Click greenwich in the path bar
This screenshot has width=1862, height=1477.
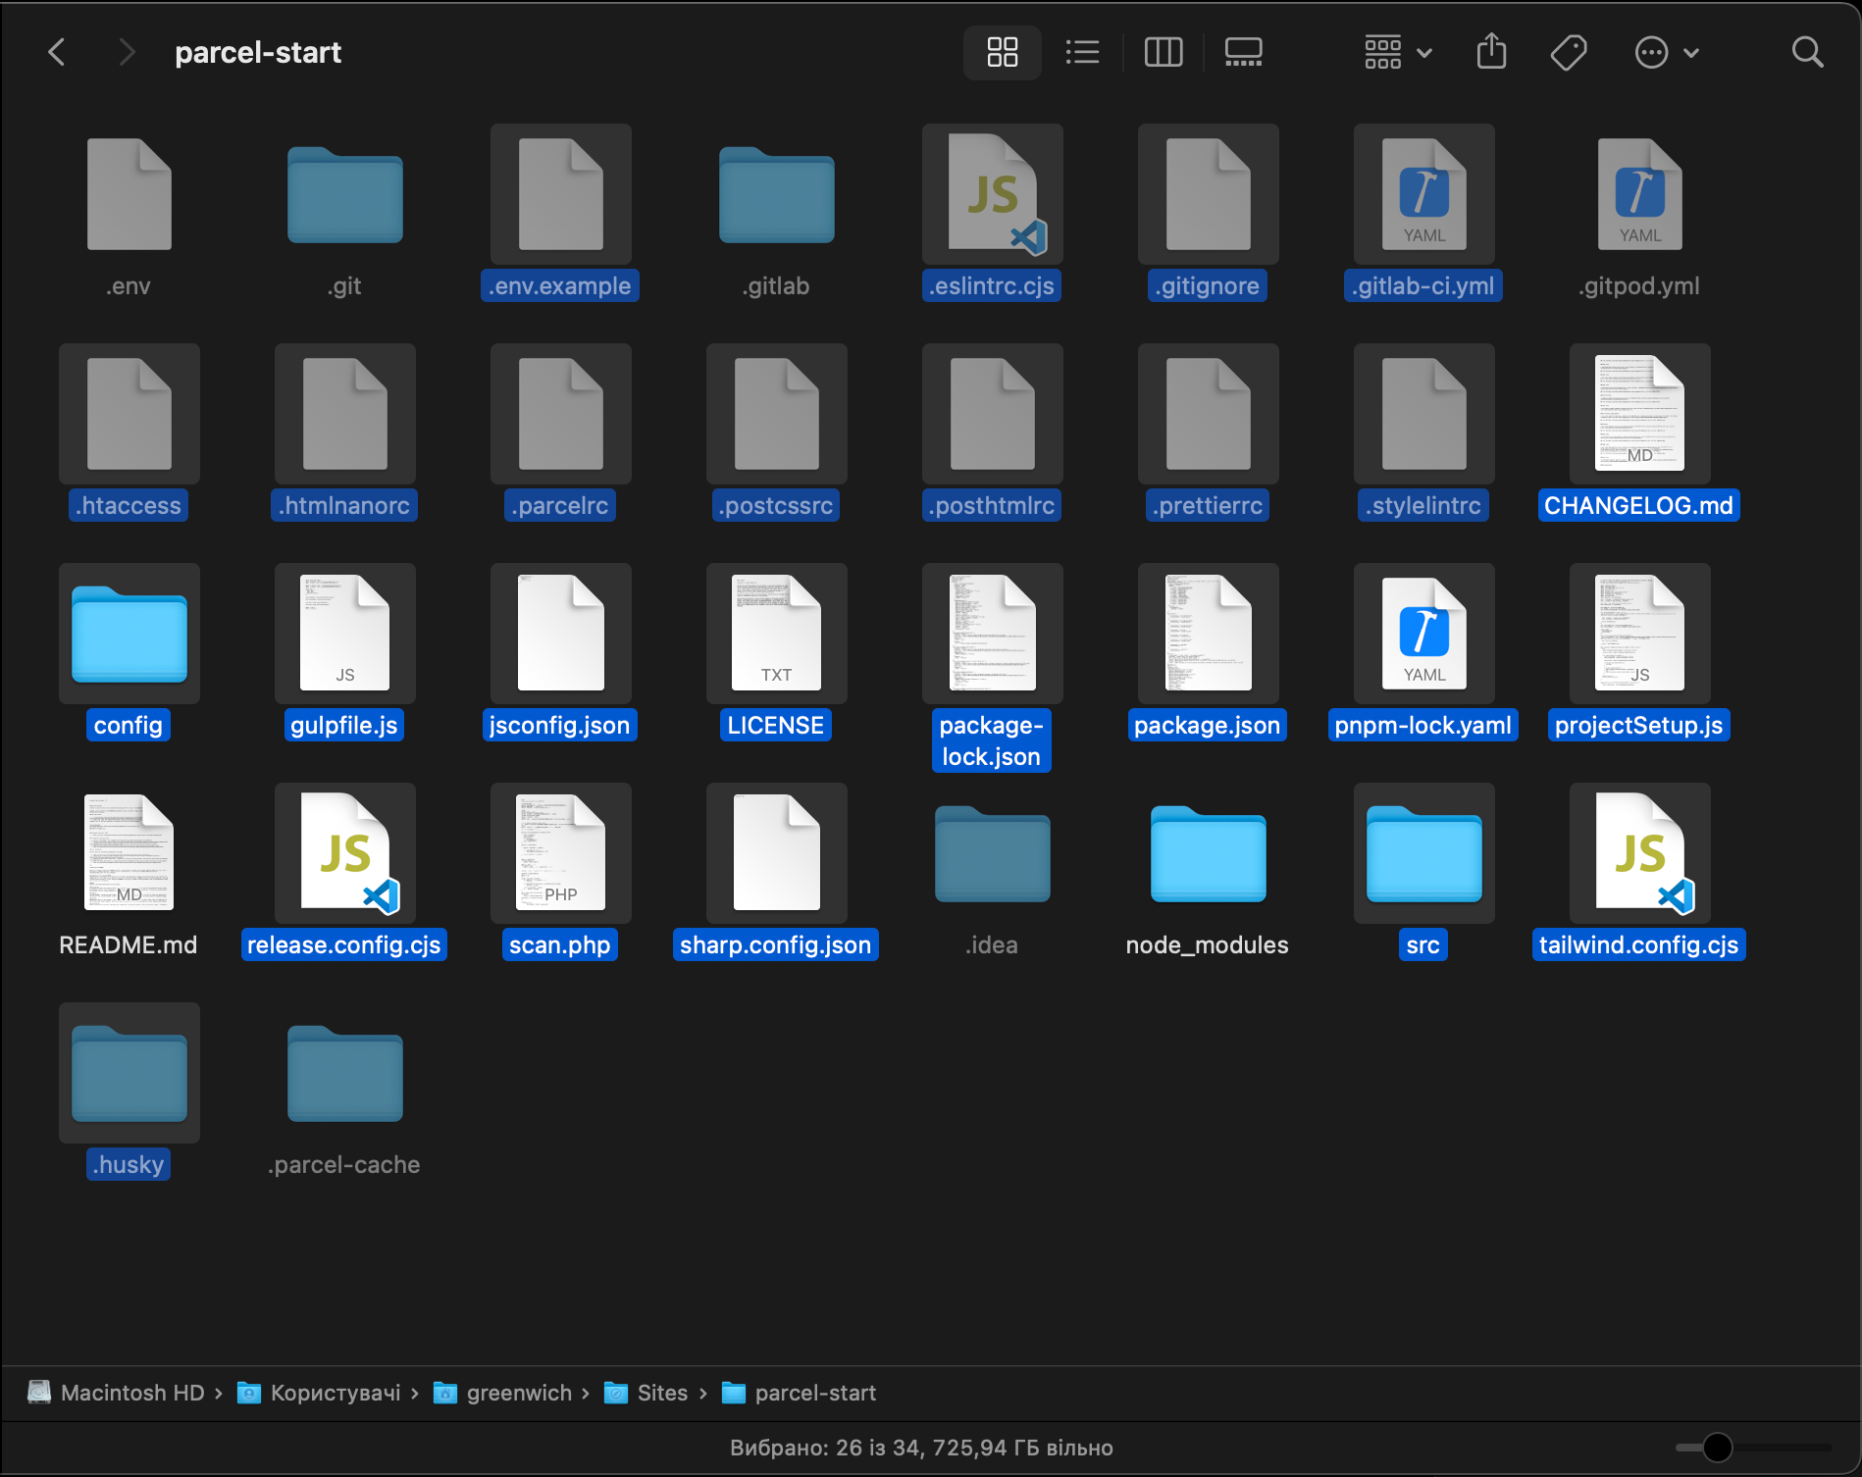(502, 1393)
